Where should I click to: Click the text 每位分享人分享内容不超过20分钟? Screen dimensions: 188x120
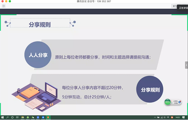point(92,88)
